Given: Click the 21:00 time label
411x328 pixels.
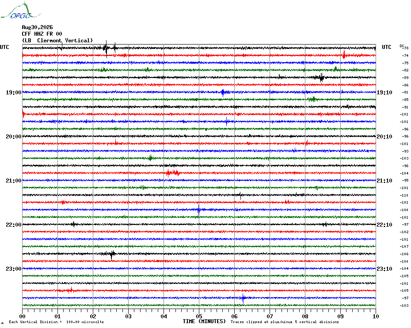Looking at the screenshot, I should tap(13, 181).
